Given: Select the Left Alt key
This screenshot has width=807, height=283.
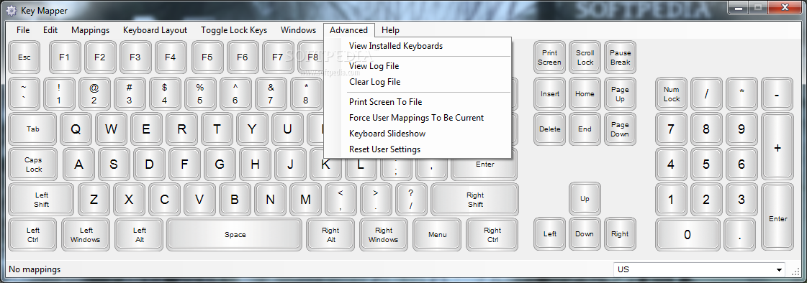Looking at the screenshot, I should tap(139, 235).
